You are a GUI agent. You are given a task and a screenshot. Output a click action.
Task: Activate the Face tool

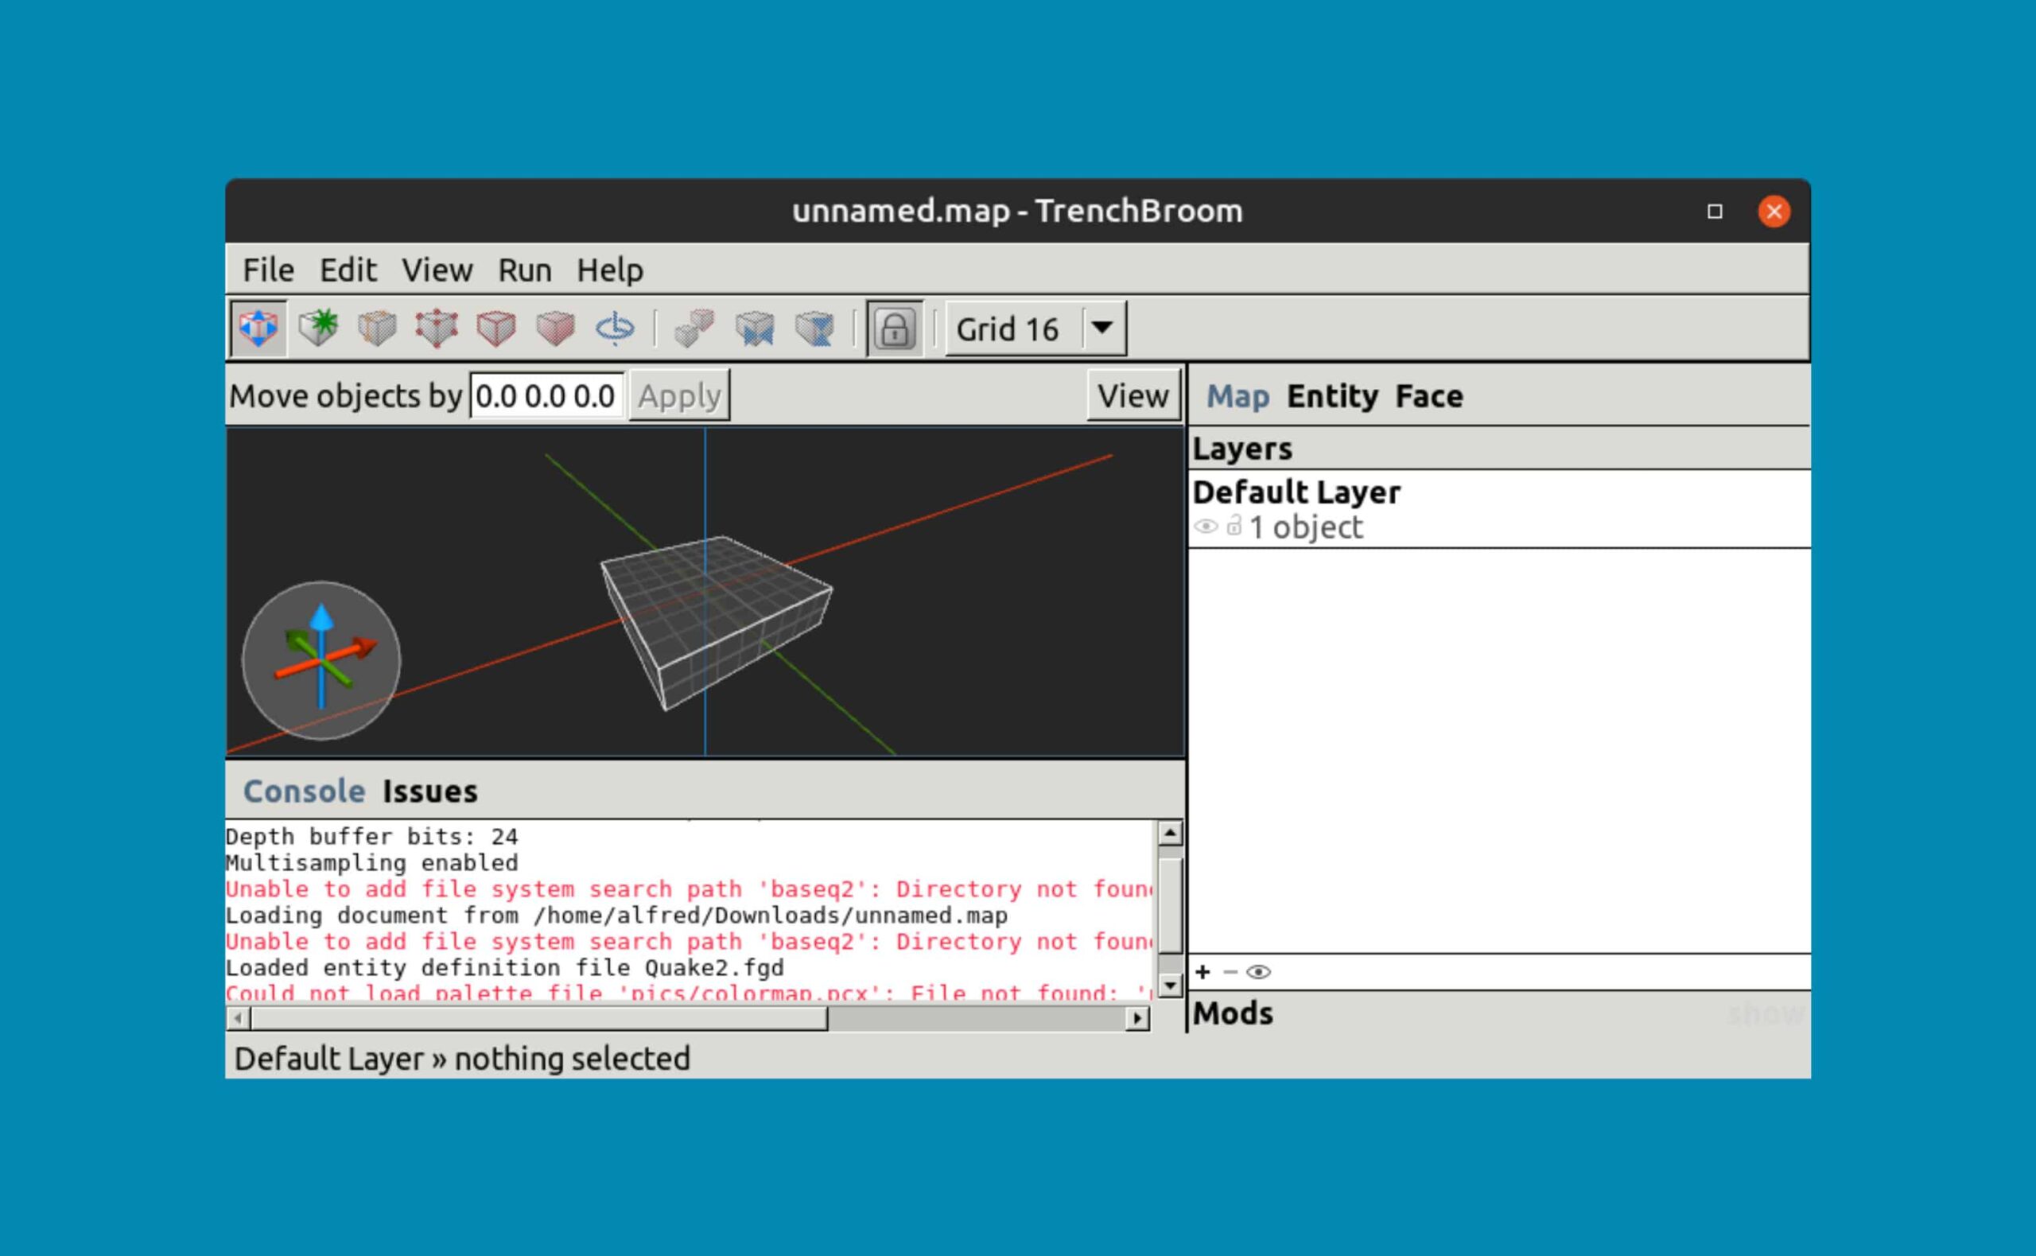(x=555, y=329)
